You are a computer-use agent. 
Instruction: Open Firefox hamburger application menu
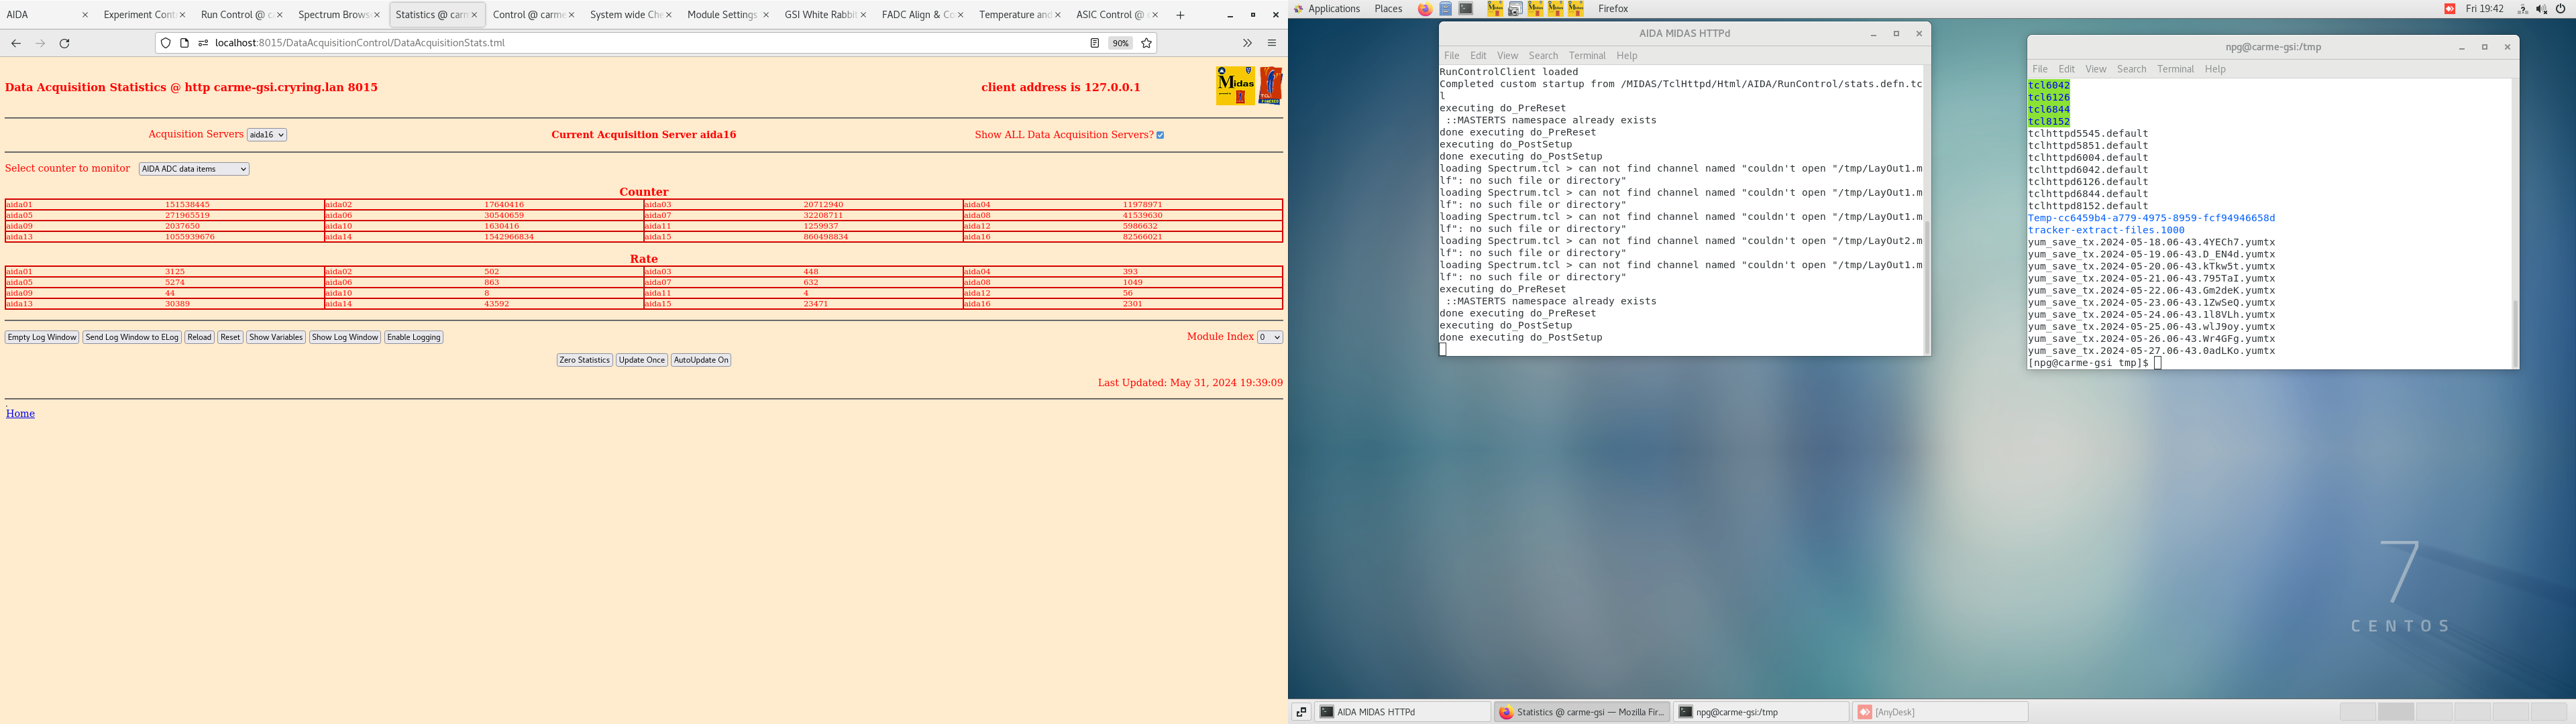tap(1271, 43)
